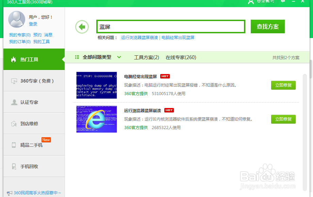Click the list icon beside 全部问题类型

click(77, 57)
